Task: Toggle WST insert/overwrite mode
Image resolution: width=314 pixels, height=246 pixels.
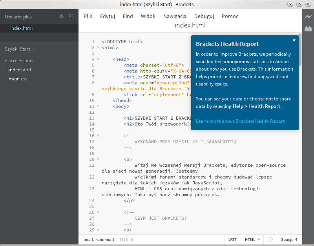Action: tap(232, 239)
